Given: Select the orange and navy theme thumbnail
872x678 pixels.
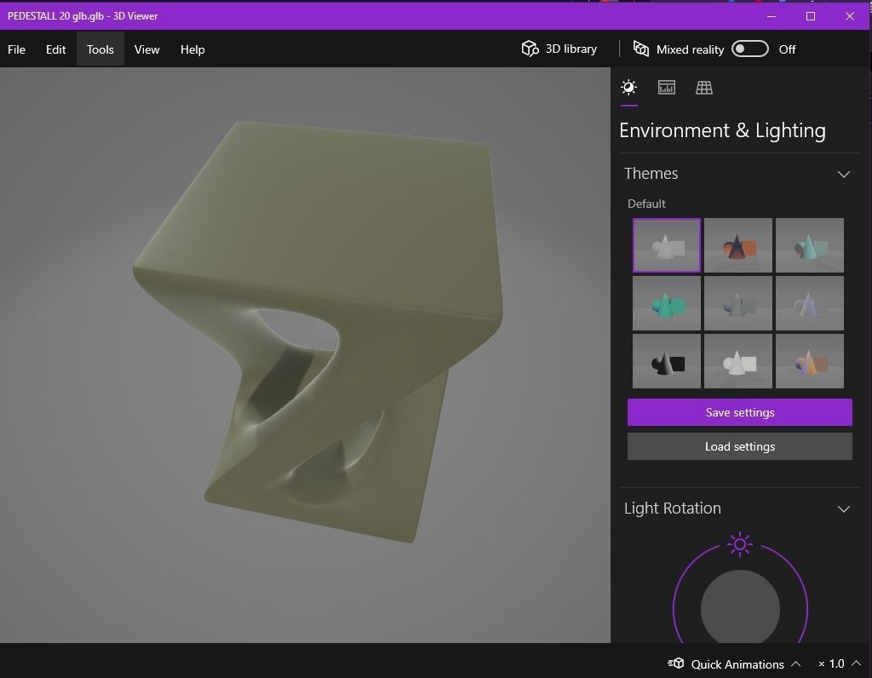Looking at the screenshot, I should point(738,245).
